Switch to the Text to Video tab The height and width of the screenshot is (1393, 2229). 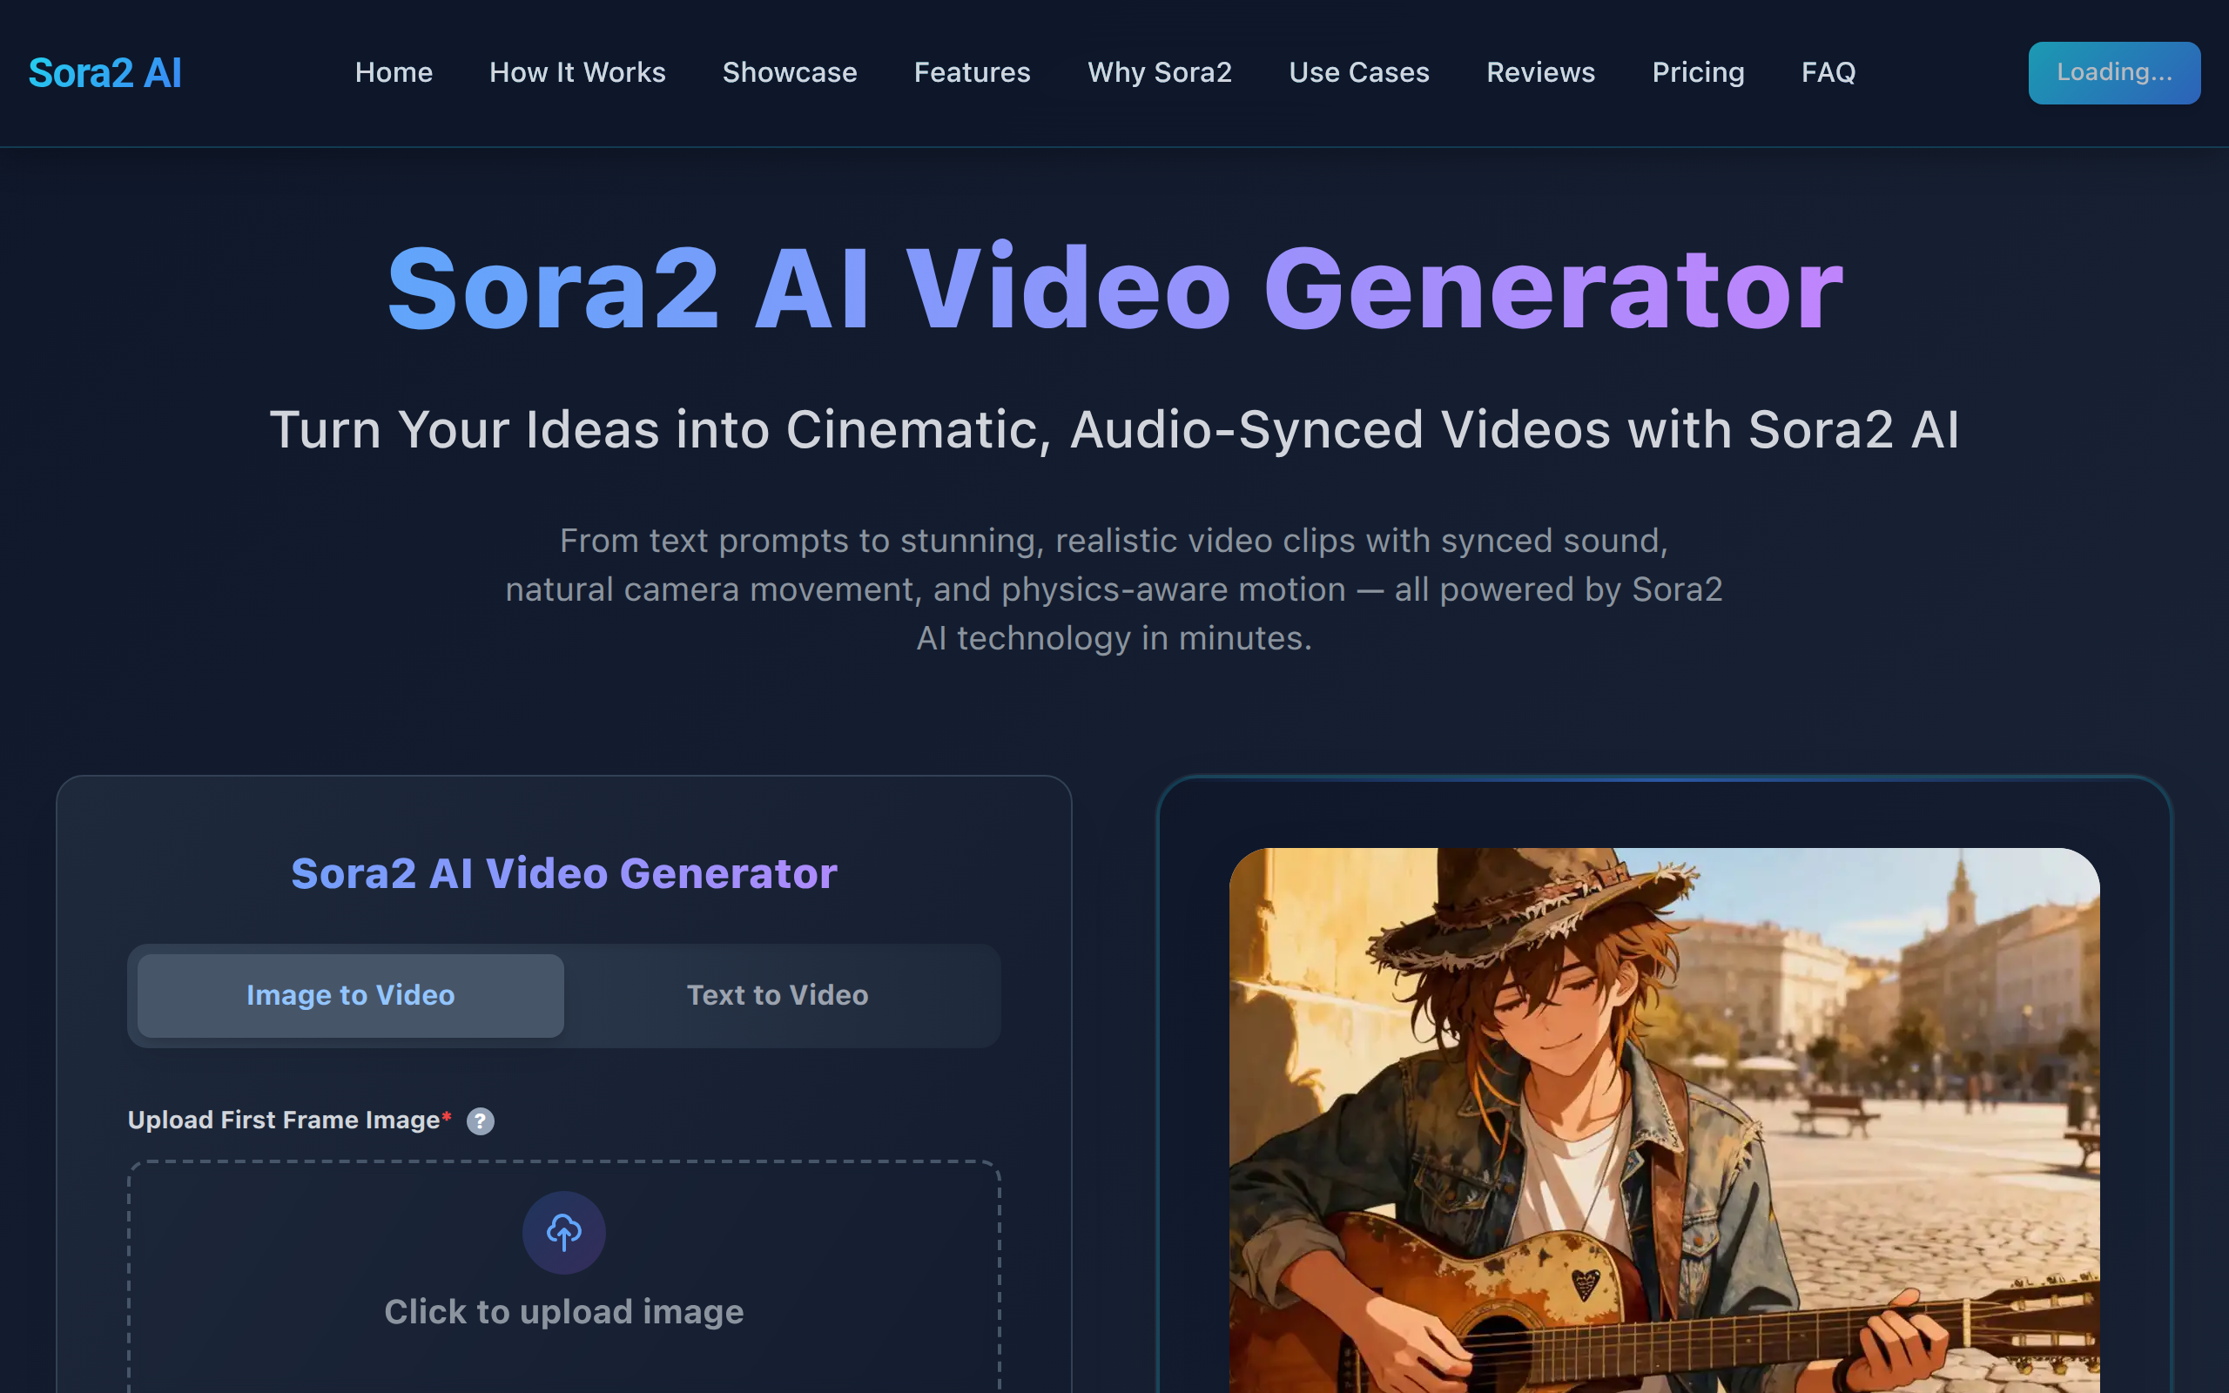777,995
